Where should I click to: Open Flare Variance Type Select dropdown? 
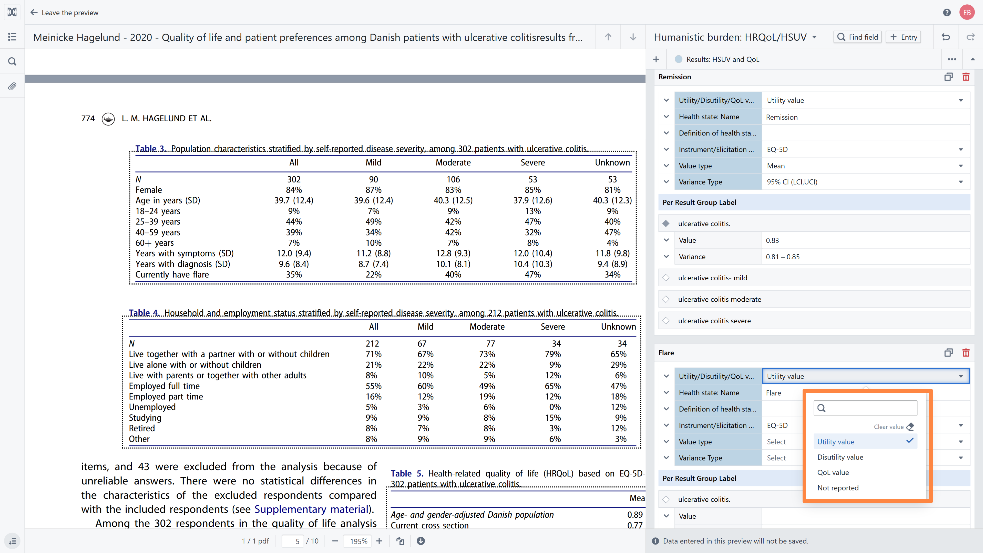pyautogui.click(x=866, y=458)
